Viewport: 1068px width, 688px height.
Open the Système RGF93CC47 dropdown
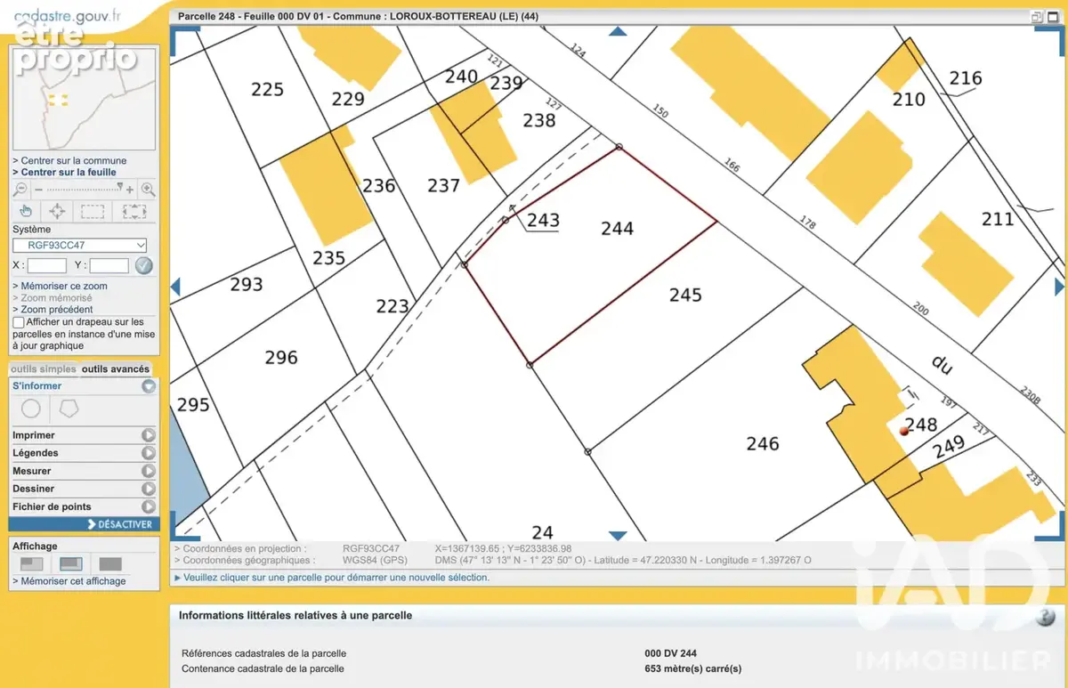coord(80,245)
